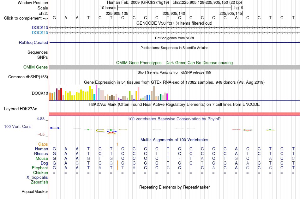Click the Common dbSNP(155) label
The width and height of the screenshot is (300, 199).
click(x=28, y=77)
